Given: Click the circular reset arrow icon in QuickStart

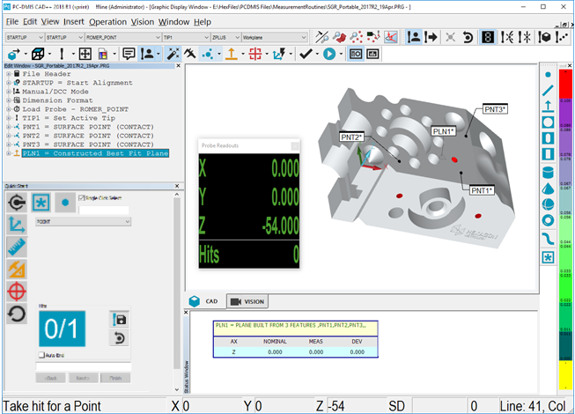Looking at the screenshot, I should click(x=16, y=313).
